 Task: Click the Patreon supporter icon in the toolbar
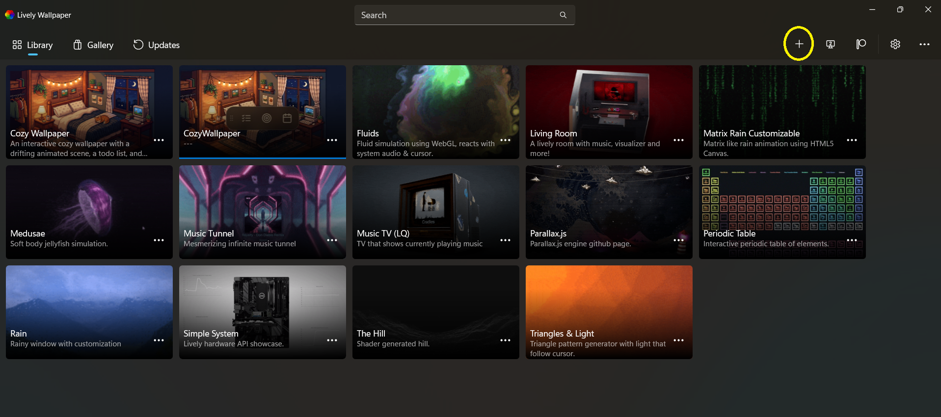tap(861, 44)
